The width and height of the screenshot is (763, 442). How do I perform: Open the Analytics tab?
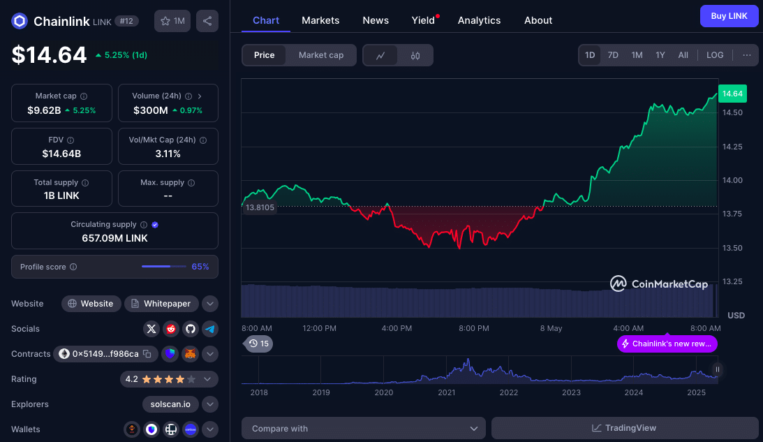coord(479,20)
